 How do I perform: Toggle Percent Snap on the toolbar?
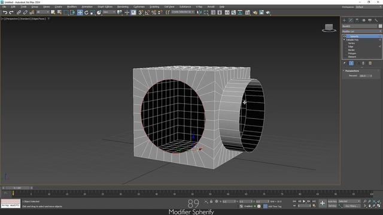154,13
